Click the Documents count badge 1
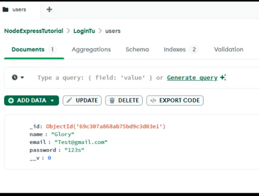The width and height of the screenshot is (259, 196). point(52,49)
